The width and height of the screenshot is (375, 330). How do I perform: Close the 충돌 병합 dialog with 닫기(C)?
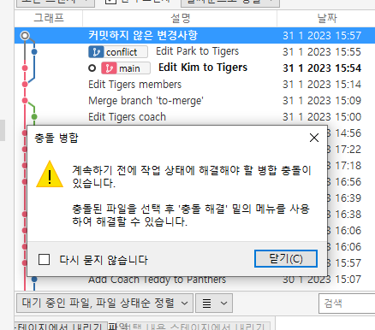click(x=286, y=259)
